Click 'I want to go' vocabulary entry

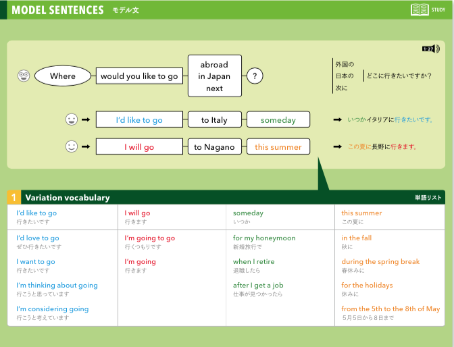(36, 262)
